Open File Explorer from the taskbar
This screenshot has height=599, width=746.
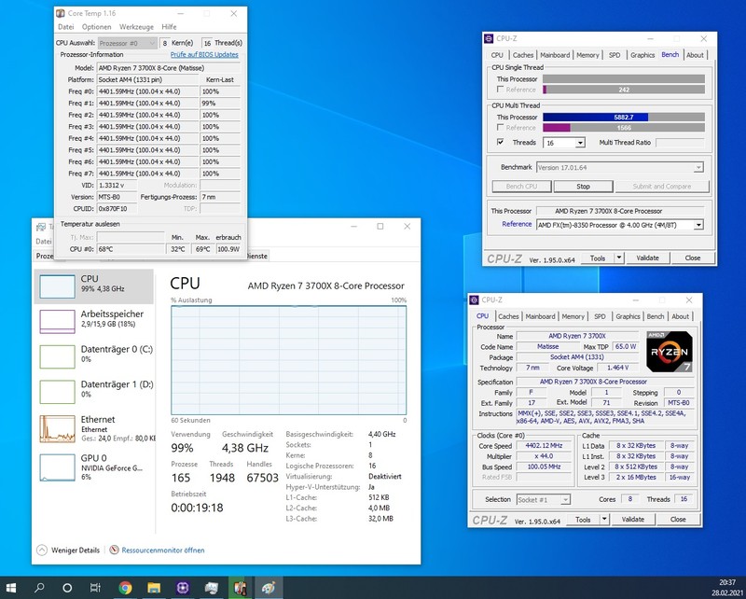pyautogui.click(x=154, y=588)
